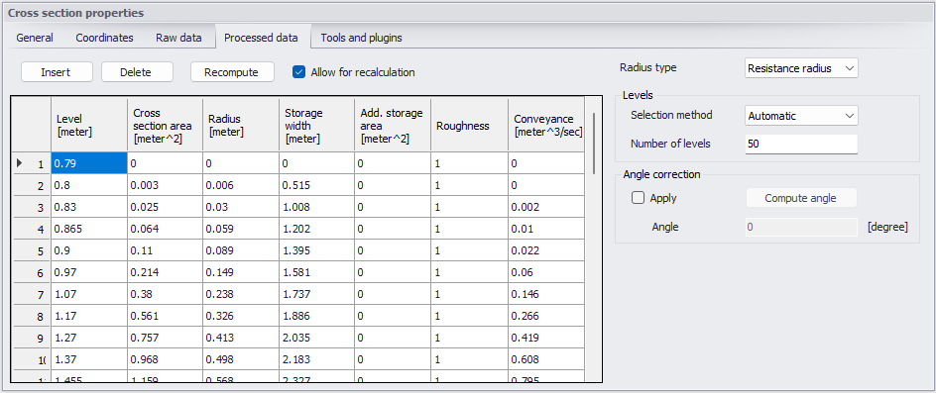Open the Radius type dropdown

(x=801, y=68)
